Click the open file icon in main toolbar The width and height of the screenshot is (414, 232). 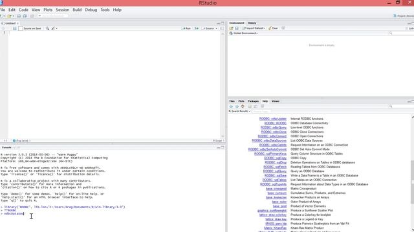click(9, 16)
